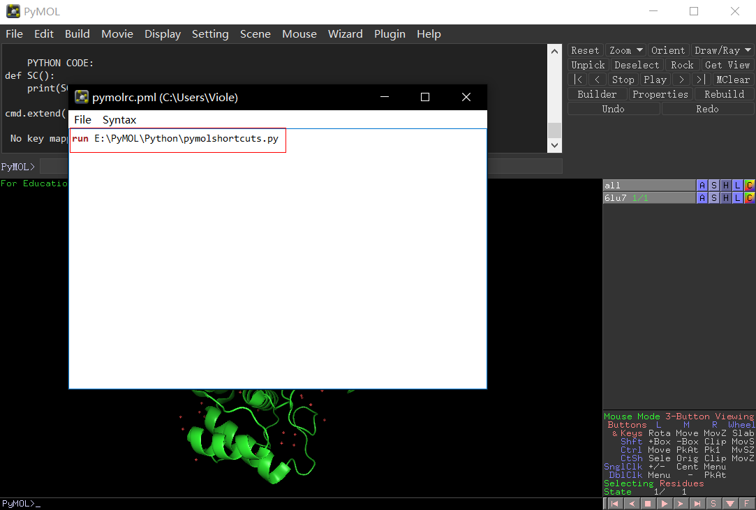Click the Builder button
Image resolution: width=756 pixels, height=510 pixels.
[x=597, y=94]
